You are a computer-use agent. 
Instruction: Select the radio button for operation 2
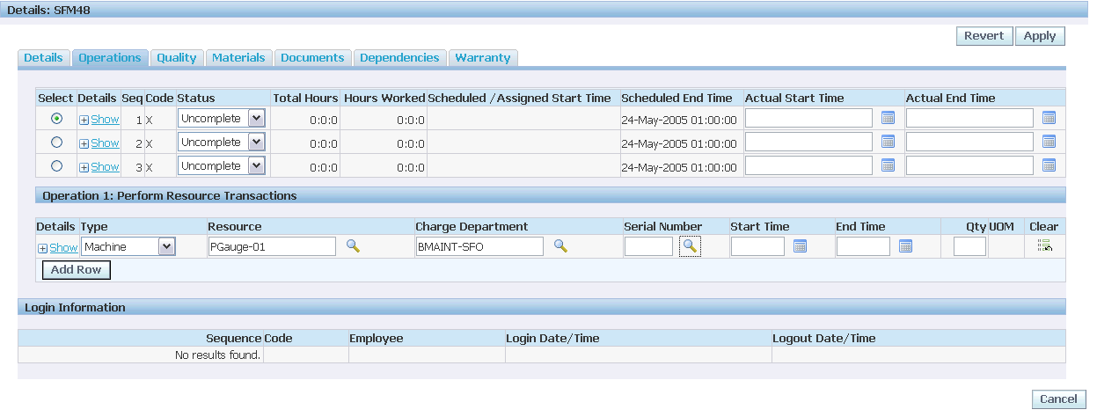57,142
